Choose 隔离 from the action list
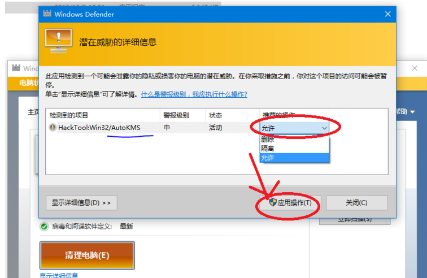The width and height of the screenshot is (427, 278). click(x=294, y=149)
